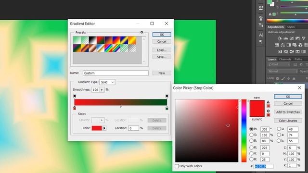Click the red stop Color swatch
The image size is (308, 173).
97,128
